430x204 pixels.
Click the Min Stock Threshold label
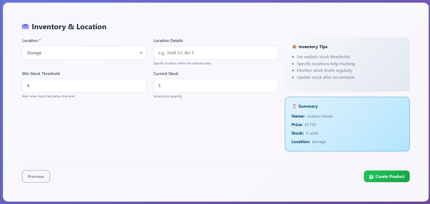point(41,74)
